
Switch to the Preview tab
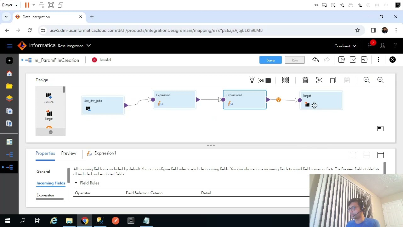[69, 153]
